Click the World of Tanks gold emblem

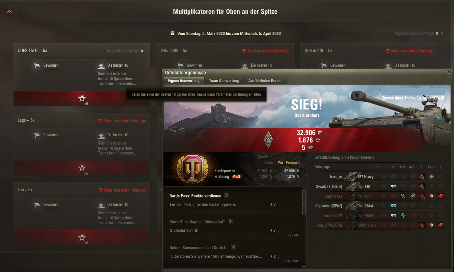(192, 169)
